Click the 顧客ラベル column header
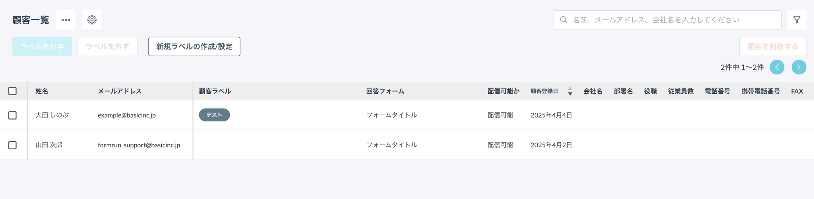The image size is (814, 199). 215,91
